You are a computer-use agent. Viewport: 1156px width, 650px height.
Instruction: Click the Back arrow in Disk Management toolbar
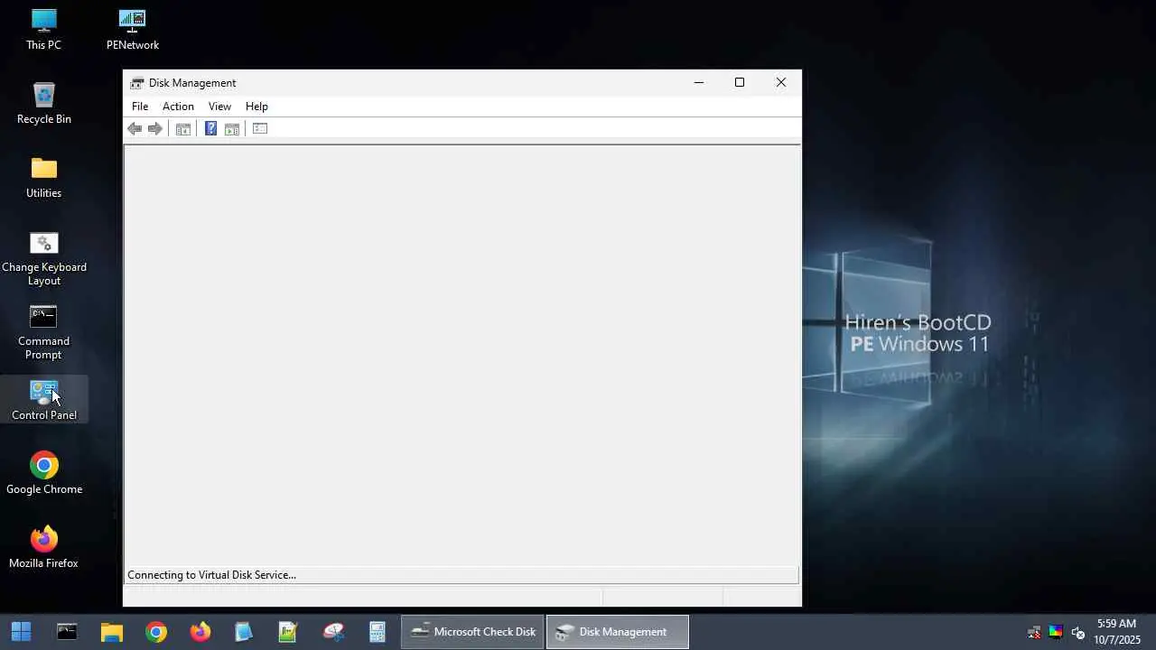pos(135,129)
